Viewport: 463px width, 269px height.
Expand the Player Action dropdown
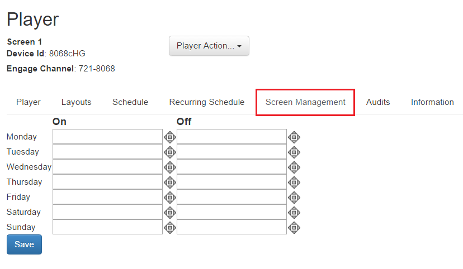tap(209, 46)
